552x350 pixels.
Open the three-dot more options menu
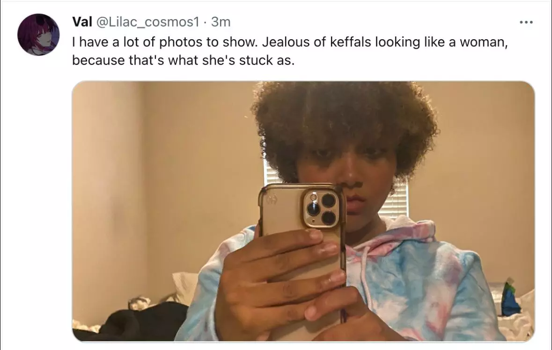[x=526, y=22]
